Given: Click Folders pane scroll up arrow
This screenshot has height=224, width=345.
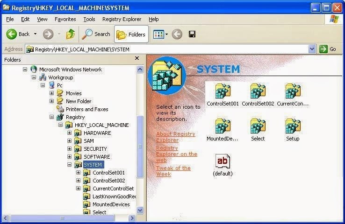Looking at the screenshot, I should click(x=140, y=70).
